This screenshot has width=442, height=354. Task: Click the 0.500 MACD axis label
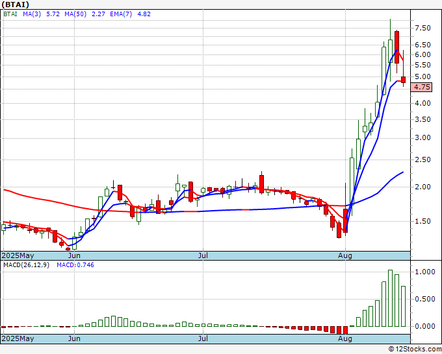point(425,299)
